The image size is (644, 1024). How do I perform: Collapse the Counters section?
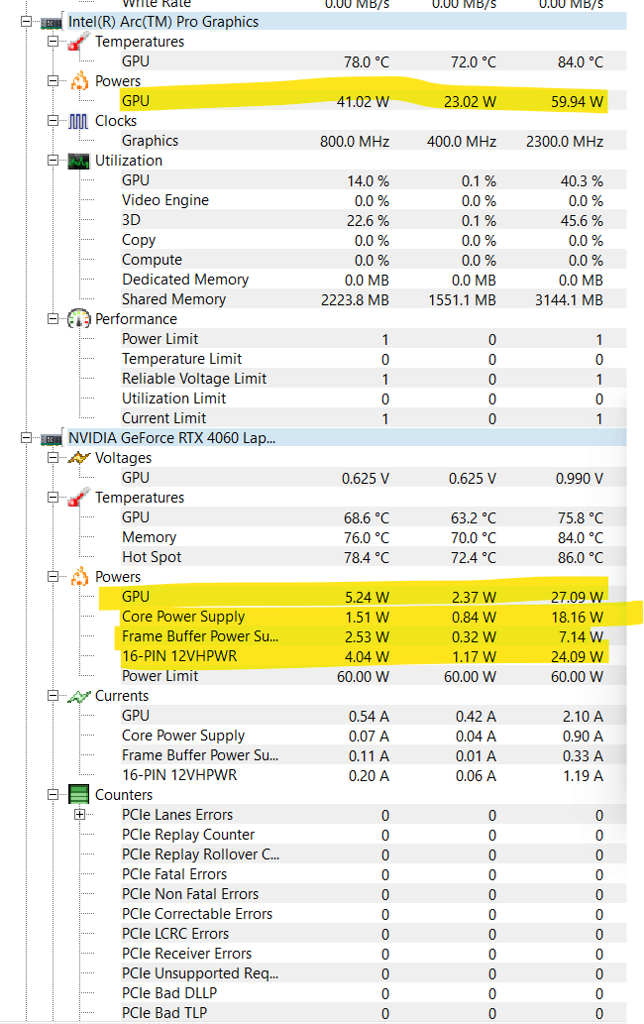[54, 795]
